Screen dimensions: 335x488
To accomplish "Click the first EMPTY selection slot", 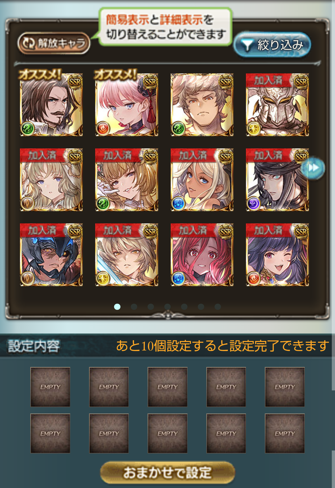I will point(50,387).
